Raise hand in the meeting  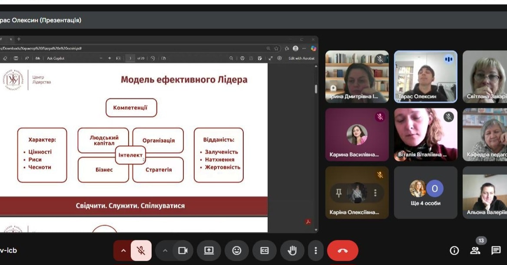click(x=292, y=251)
